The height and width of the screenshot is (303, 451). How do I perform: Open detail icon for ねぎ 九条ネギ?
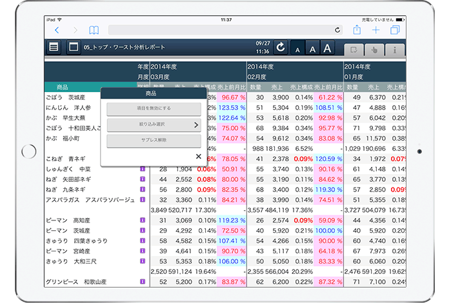[143, 189]
